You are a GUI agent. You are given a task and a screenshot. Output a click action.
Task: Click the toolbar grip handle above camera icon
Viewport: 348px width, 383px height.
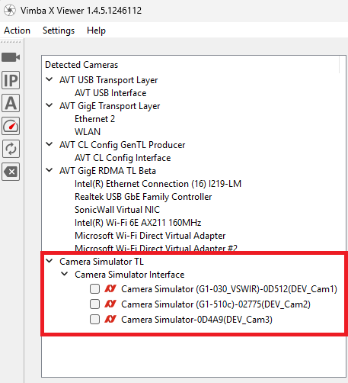11,42
